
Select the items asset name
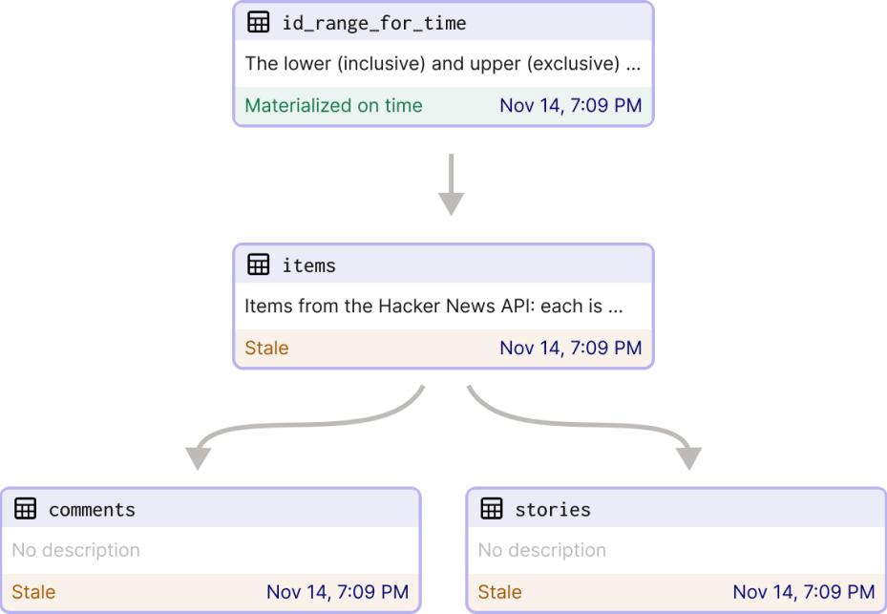click(308, 265)
